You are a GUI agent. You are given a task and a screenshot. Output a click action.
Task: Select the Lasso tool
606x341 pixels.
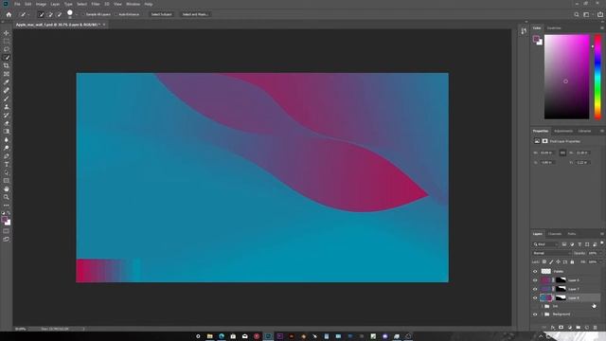pyautogui.click(x=7, y=49)
